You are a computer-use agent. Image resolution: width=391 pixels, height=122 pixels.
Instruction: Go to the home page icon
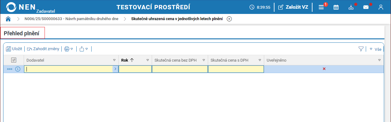pos(8,19)
